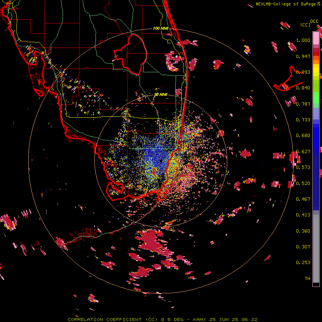
Task: Click the Lake Okeechobee red outline
Action: point(131,55)
